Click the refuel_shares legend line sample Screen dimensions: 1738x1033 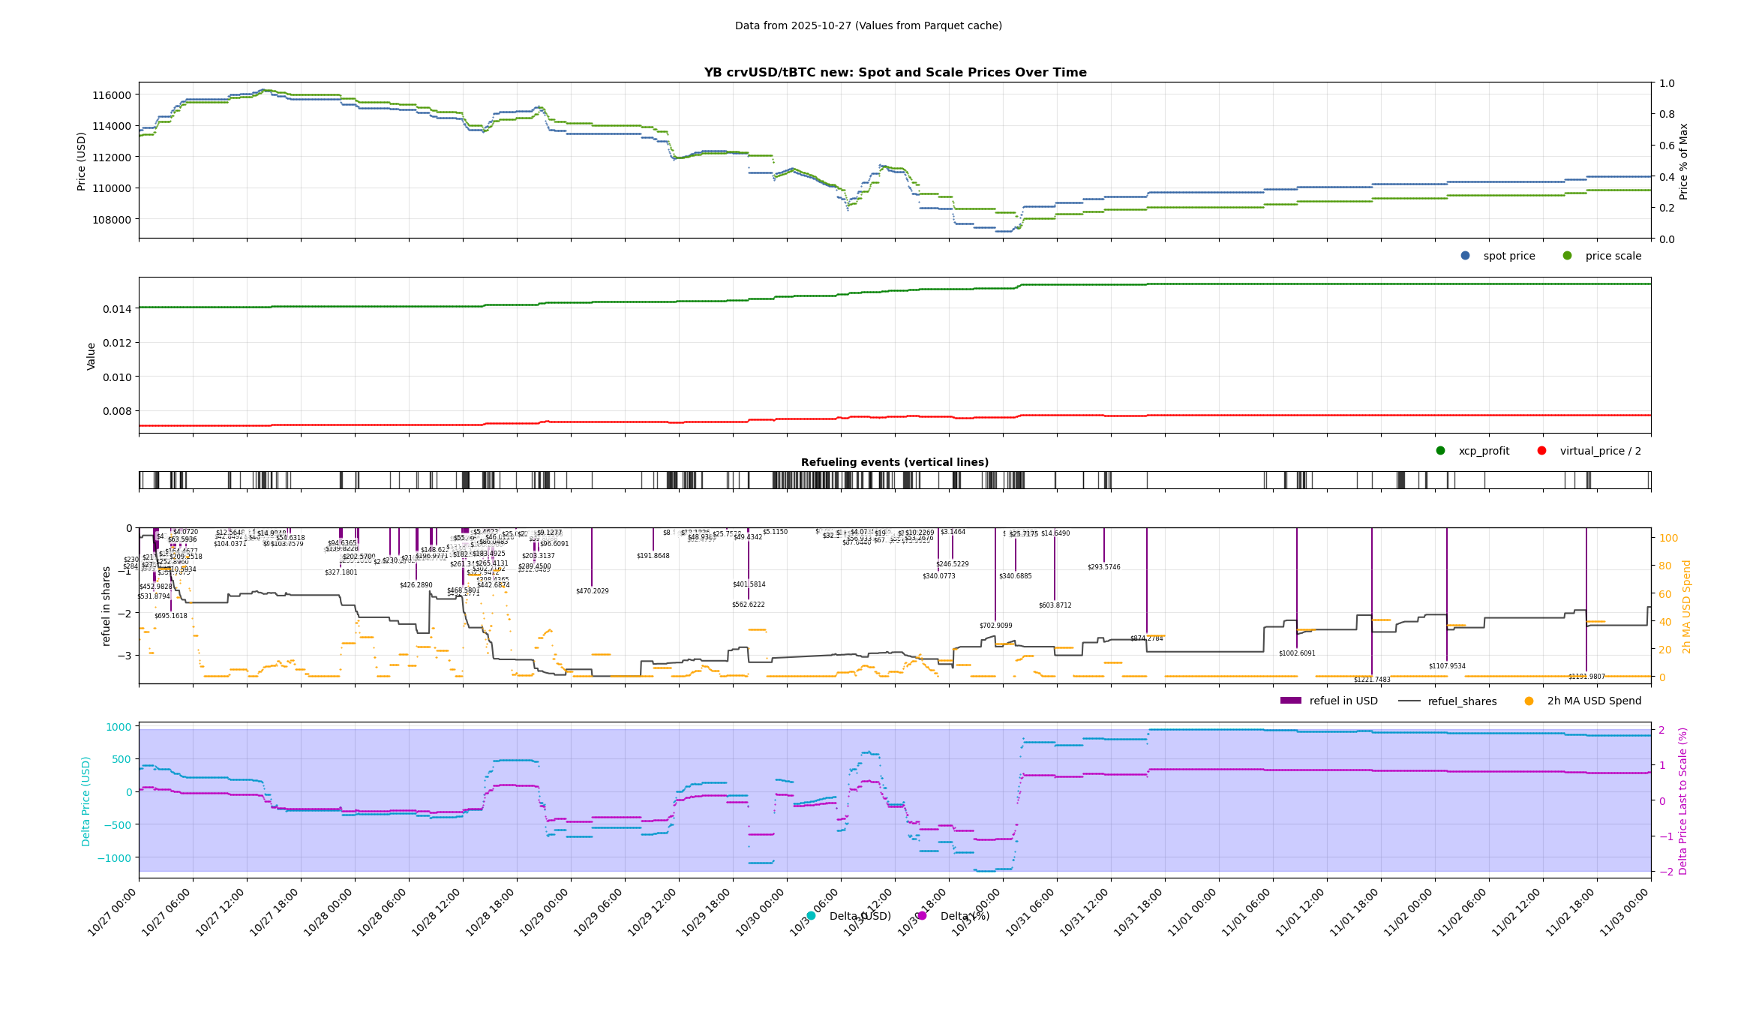pyautogui.click(x=1409, y=701)
